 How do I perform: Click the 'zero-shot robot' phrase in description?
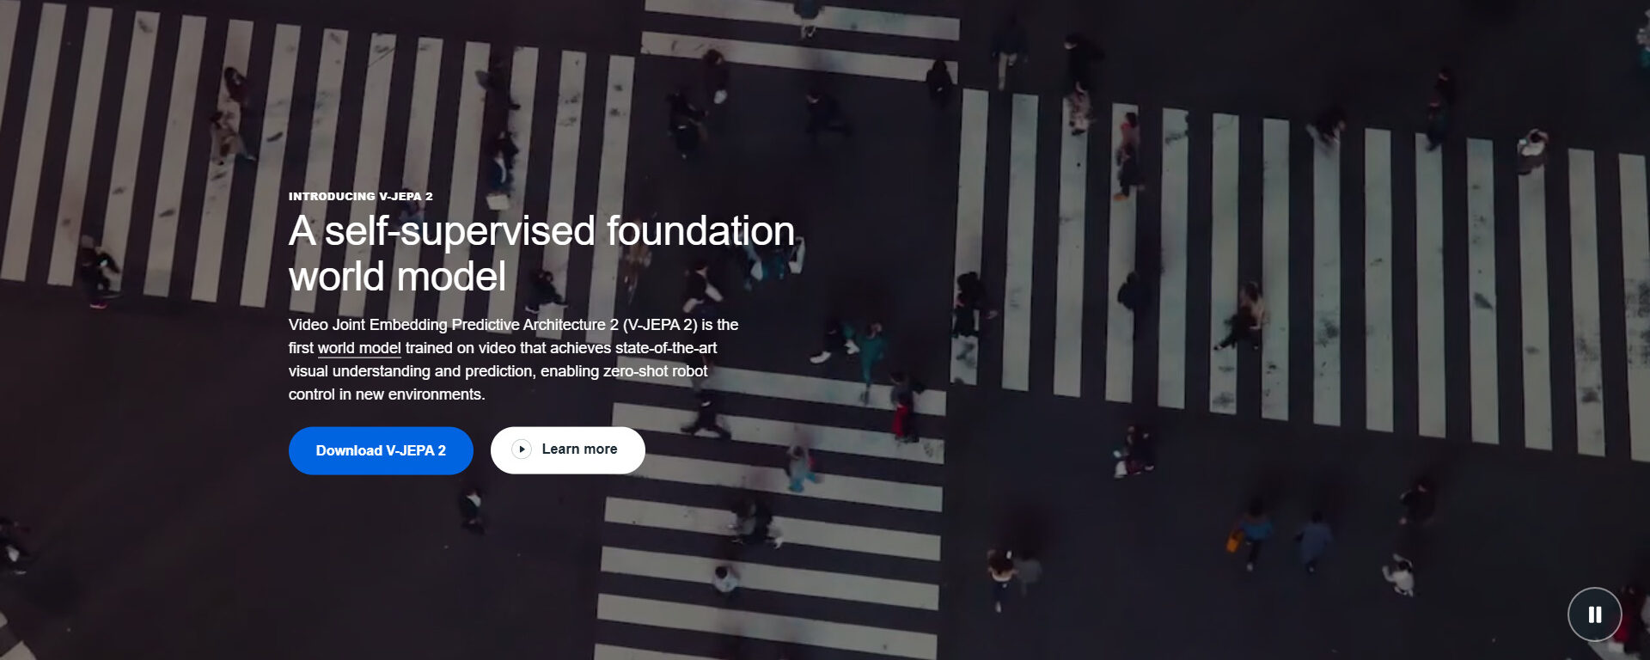tap(655, 371)
